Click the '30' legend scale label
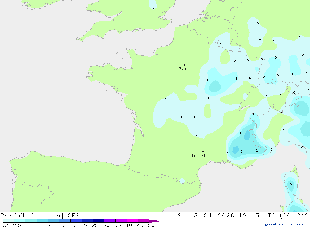Image resolution: width=310 pixels, height=227 pixels. (x=106, y=225)
